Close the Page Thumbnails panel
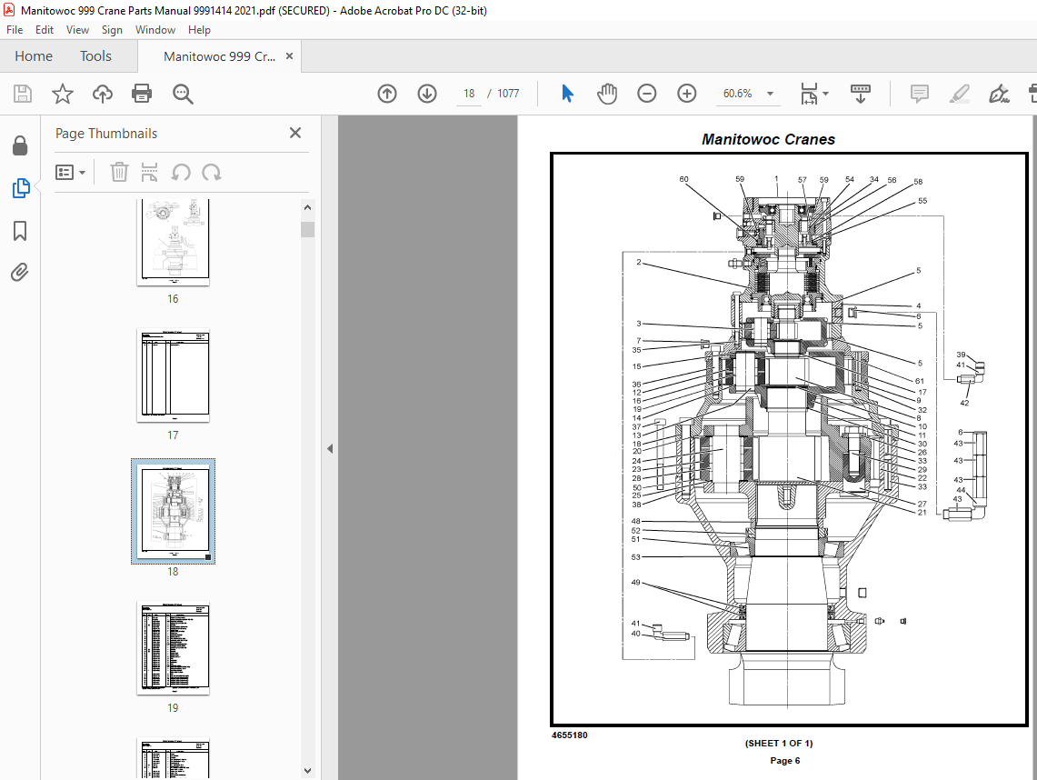This screenshot has height=780, width=1037. [x=295, y=133]
